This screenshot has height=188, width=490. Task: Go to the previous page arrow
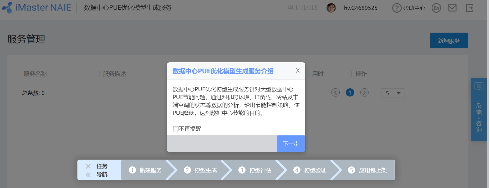[x=335, y=93]
